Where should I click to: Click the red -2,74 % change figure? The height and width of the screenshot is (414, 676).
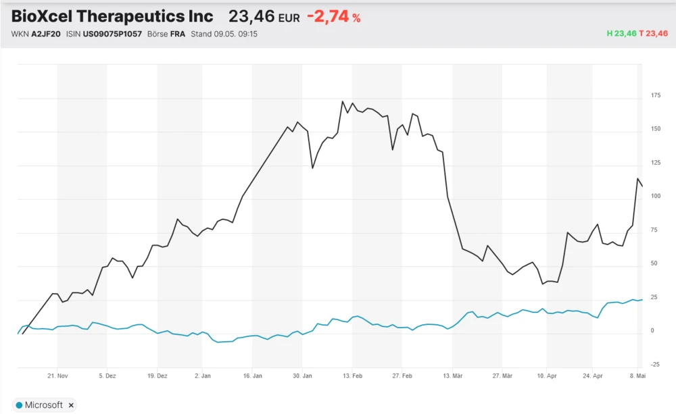click(333, 17)
